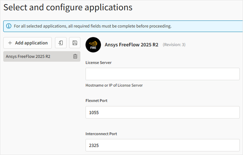Click the Revision: 3 text
The width and height of the screenshot is (243, 155).
click(x=174, y=45)
